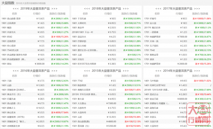213x129 pixels.
Task: Click the 大益指数 page title
Action: (x=8, y=3)
